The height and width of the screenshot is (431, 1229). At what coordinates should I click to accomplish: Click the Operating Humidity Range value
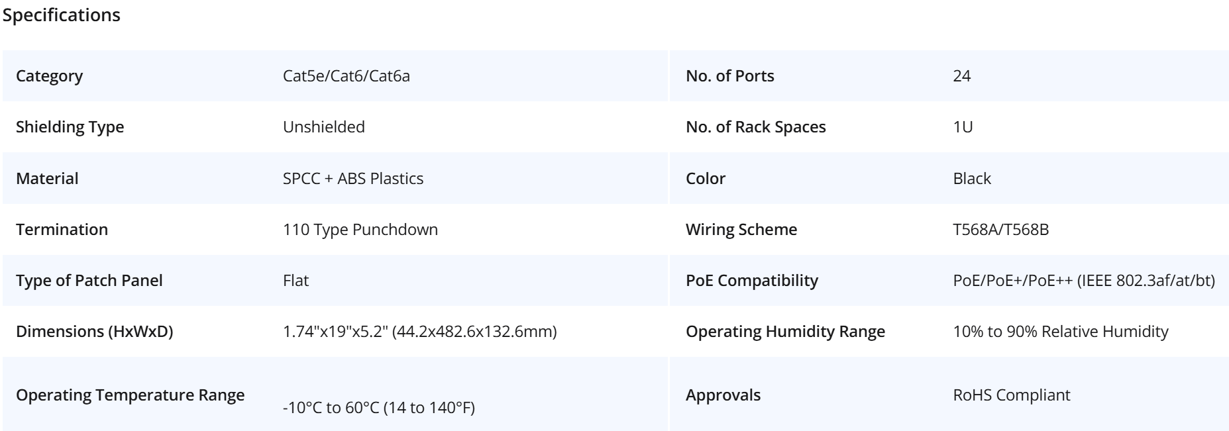[1060, 332]
